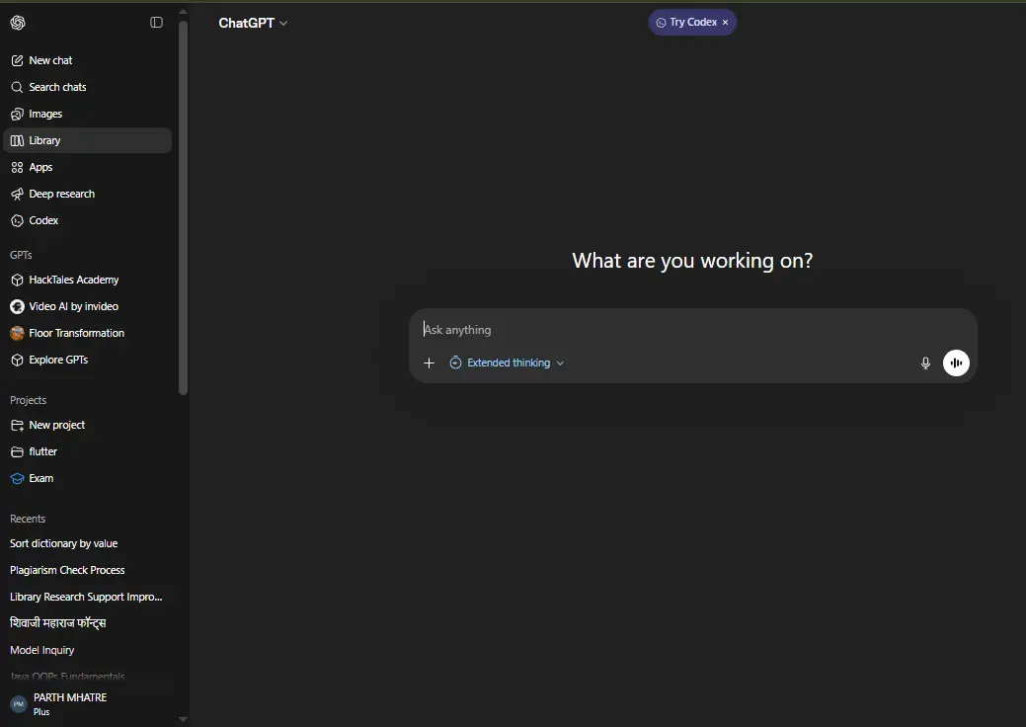The width and height of the screenshot is (1026, 727).
Task: Click the New chat pencil icon
Action: point(18,60)
